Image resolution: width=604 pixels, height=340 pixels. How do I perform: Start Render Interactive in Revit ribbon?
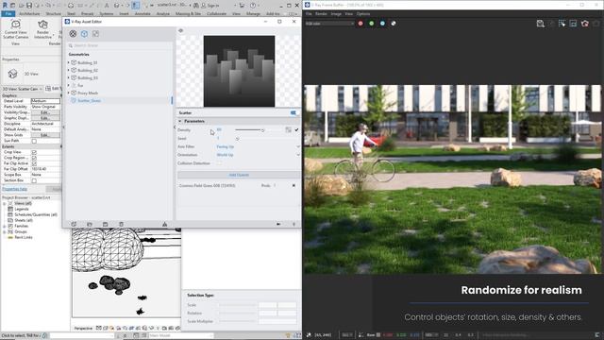pyautogui.click(x=42, y=29)
